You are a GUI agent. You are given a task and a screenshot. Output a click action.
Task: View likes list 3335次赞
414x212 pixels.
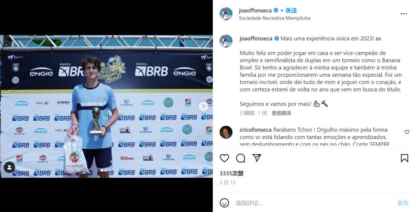tap(232, 174)
